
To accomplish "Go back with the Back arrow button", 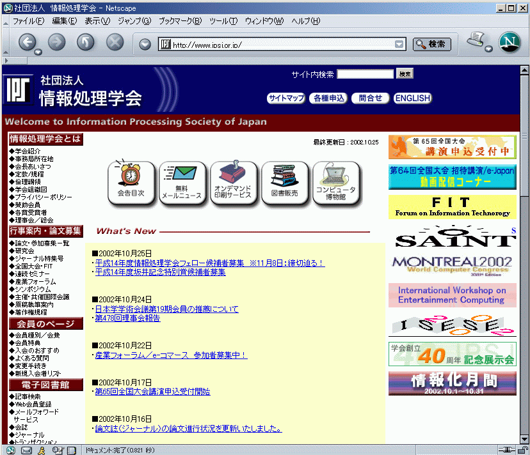I will 27,43.
